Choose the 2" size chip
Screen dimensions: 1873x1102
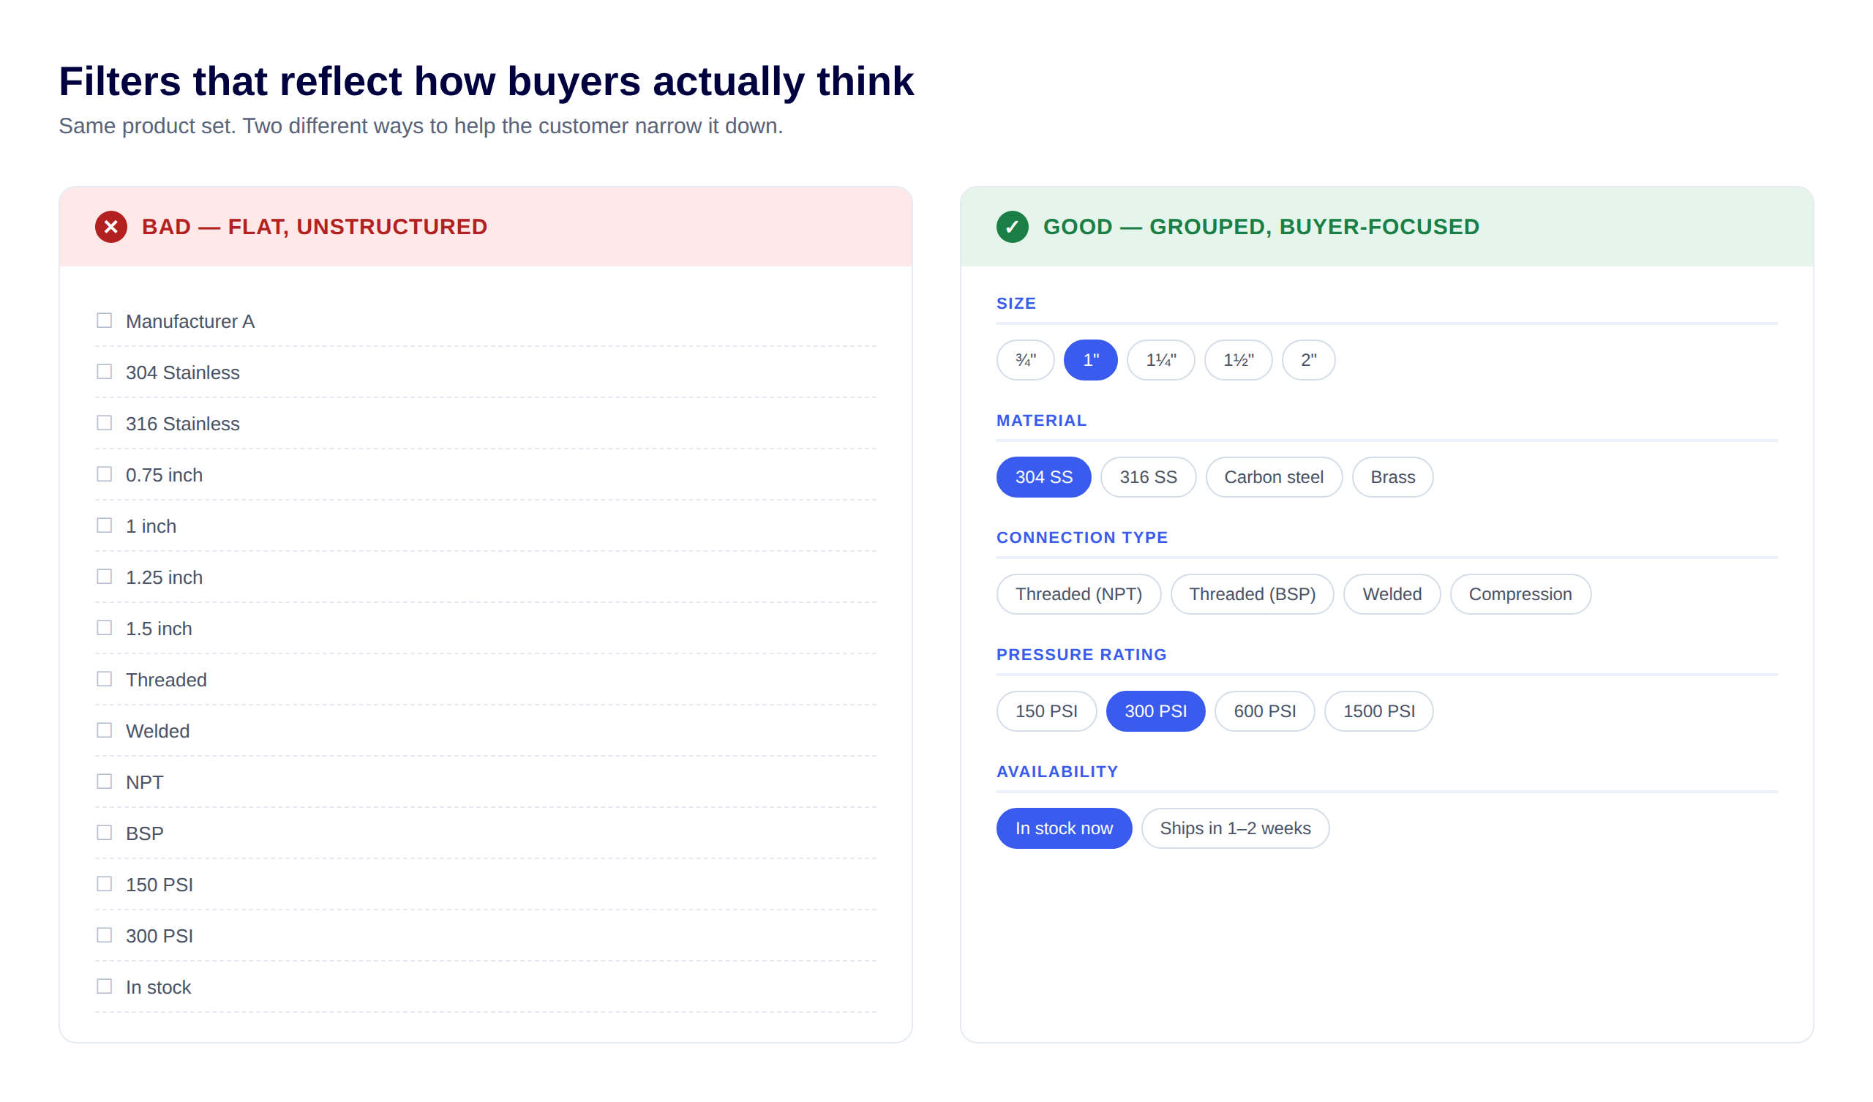tap(1308, 360)
